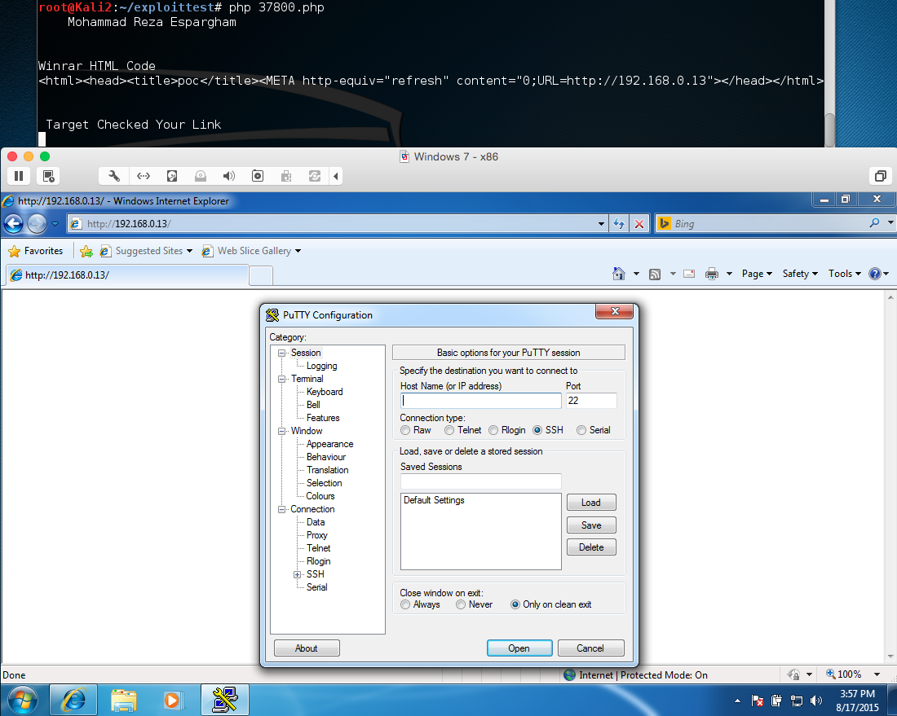Click the volume speaker tray icon

pos(816,701)
